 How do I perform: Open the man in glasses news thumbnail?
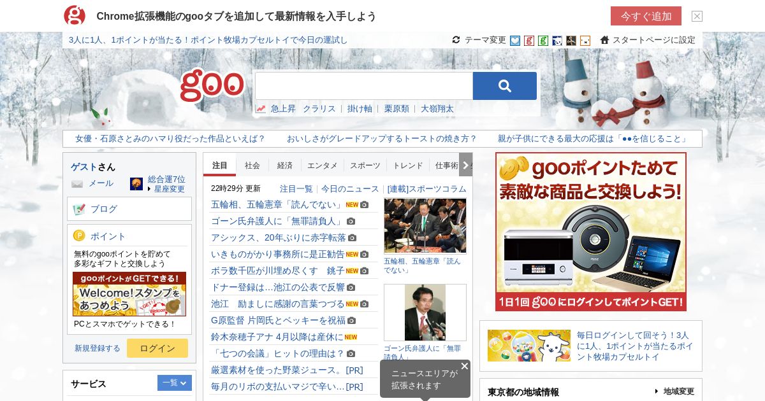tap(425, 313)
